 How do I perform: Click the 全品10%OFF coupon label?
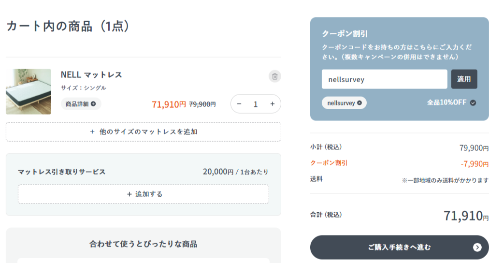click(447, 102)
